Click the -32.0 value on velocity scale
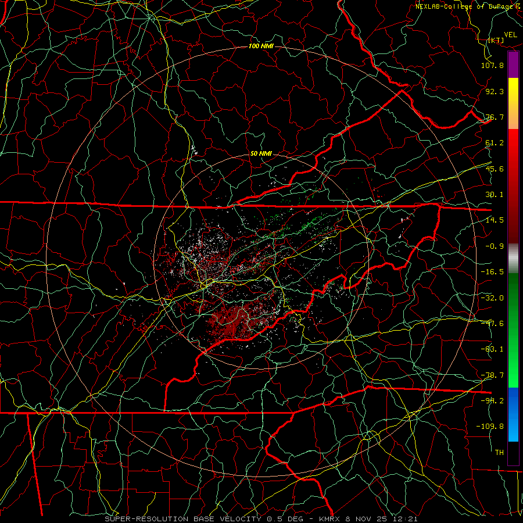This screenshot has width=523, height=523. 492,298
